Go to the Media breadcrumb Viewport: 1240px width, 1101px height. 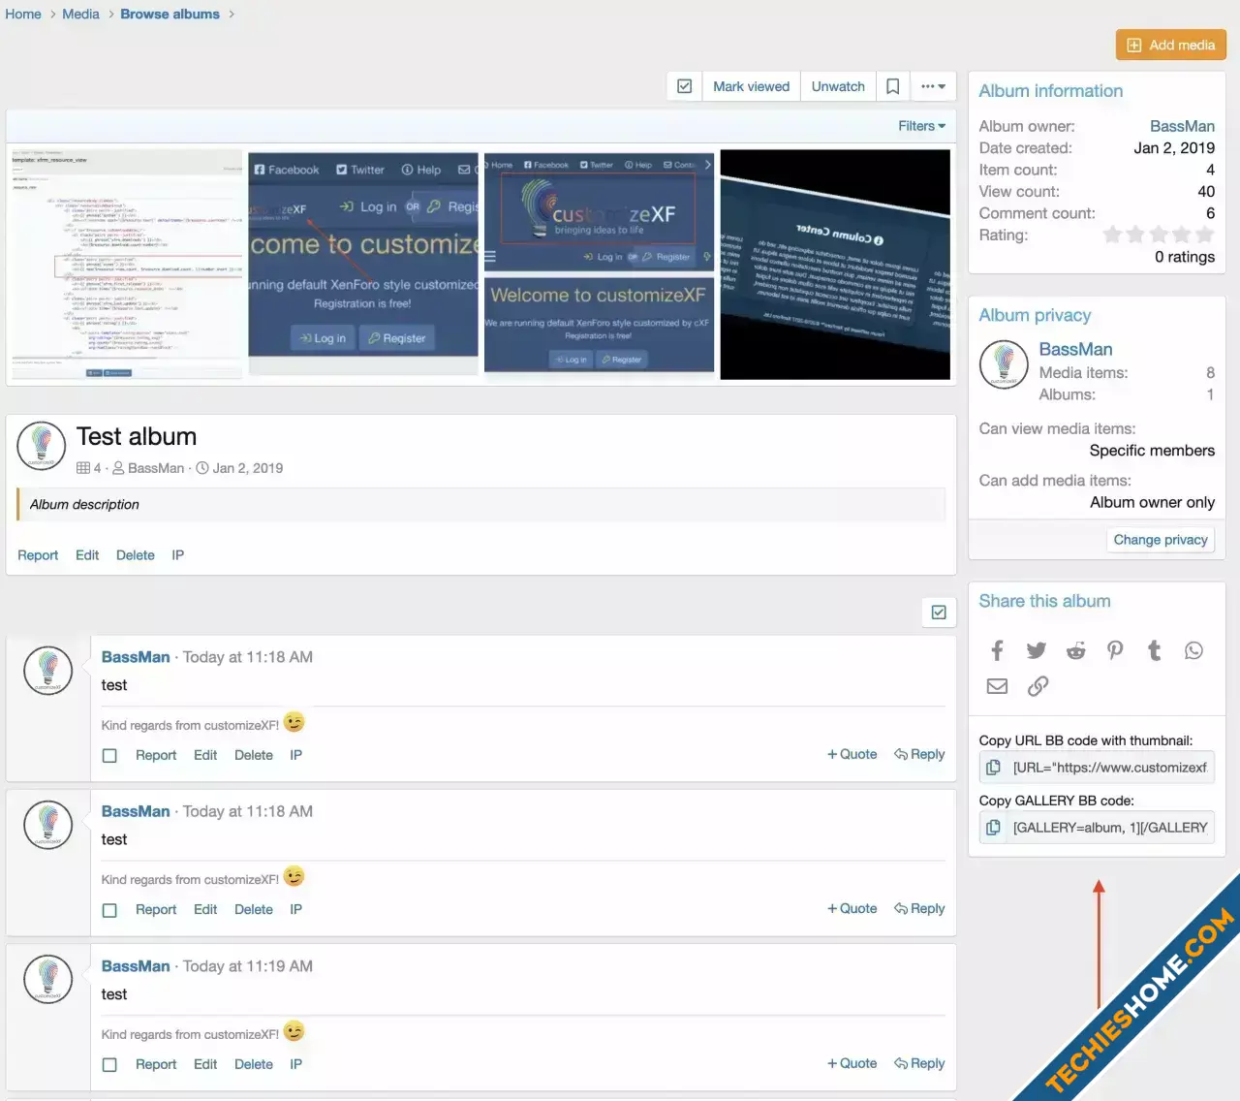tap(80, 14)
